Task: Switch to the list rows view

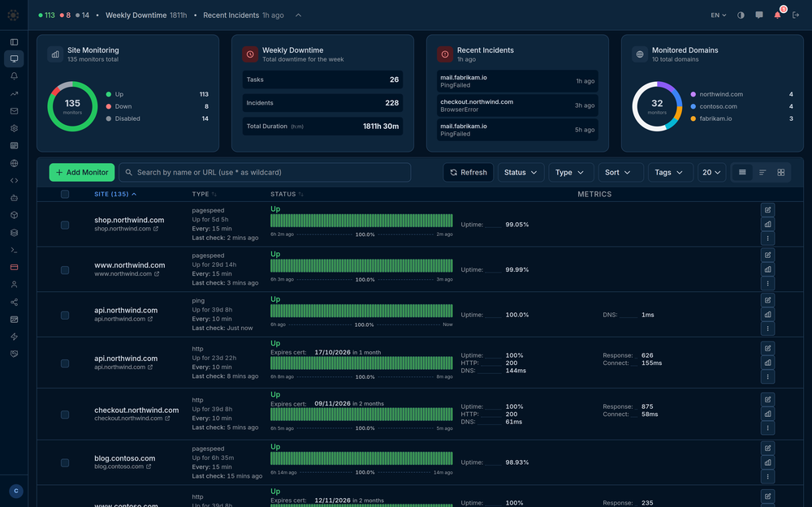Action: point(742,172)
